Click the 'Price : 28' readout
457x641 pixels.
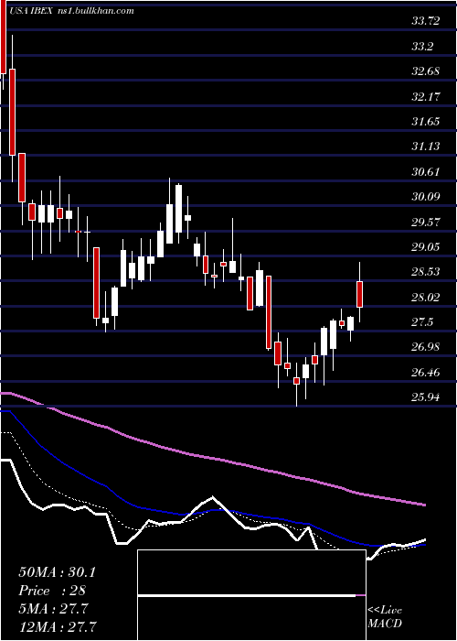[x=52, y=591]
